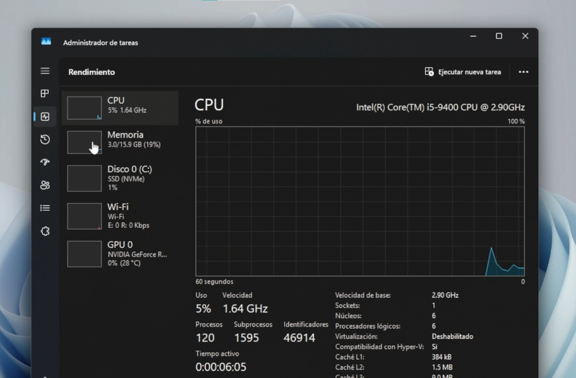
Task: Close the Administrador de tareas window
Action: 525,36
